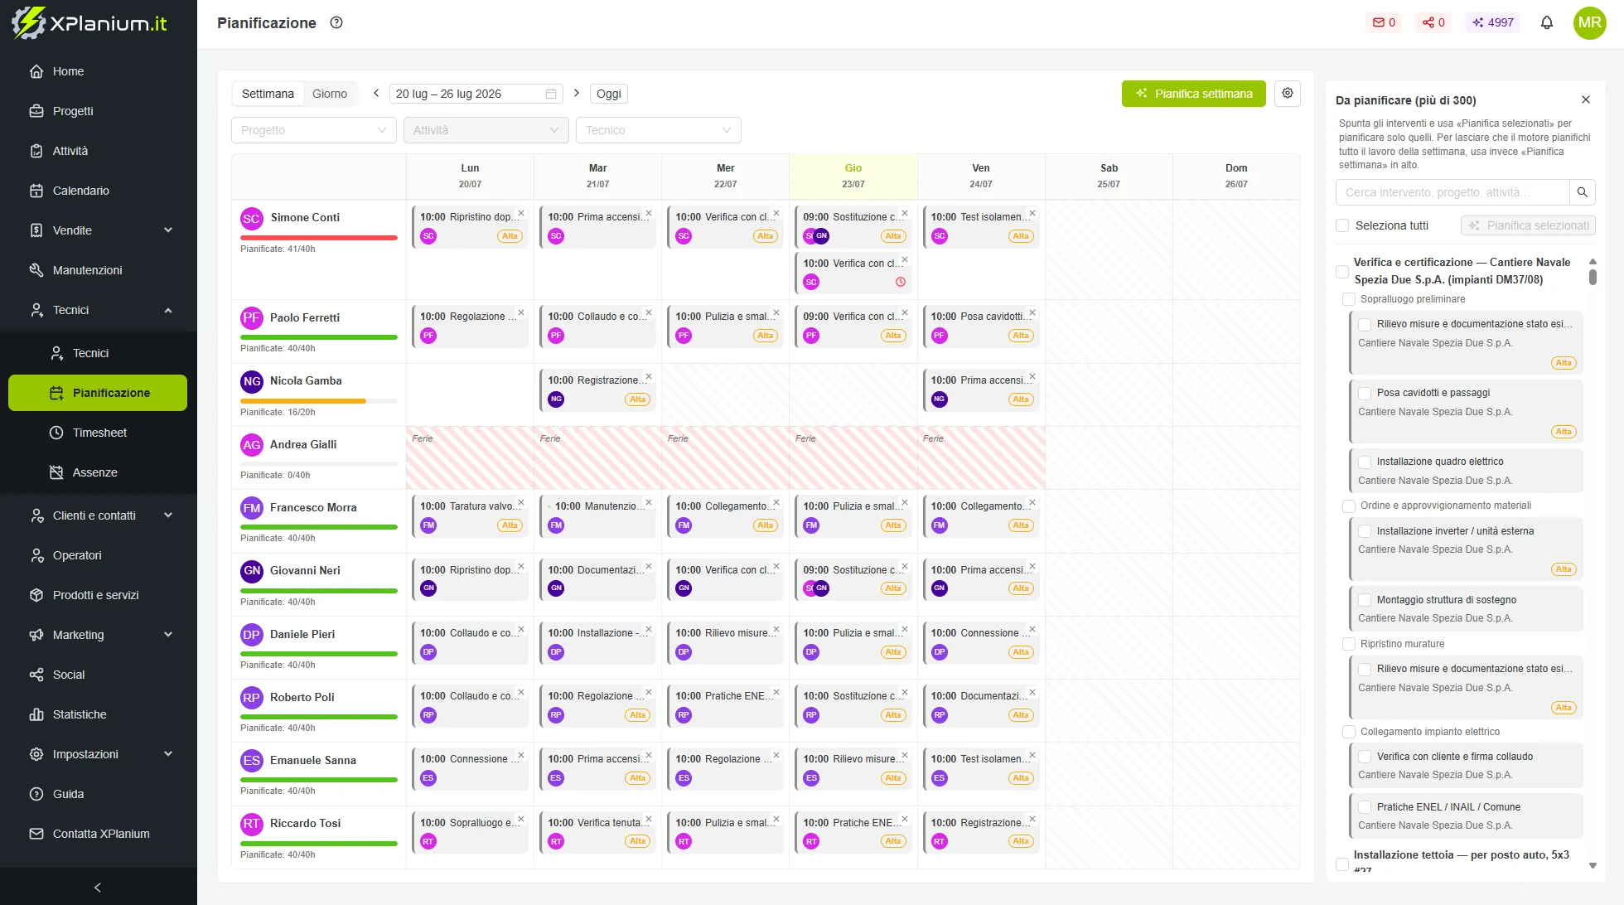The width and height of the screenshot is (1624, 905).
Task: Click the Pianifica settimana button
Action: 1193,94
